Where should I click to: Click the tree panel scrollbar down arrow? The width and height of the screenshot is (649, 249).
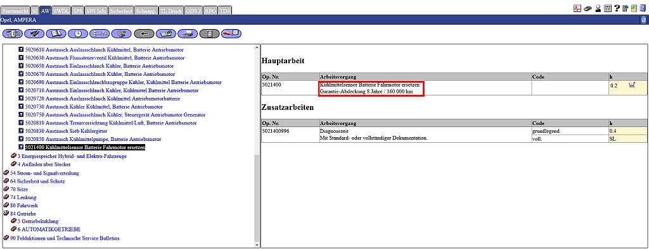257,245
